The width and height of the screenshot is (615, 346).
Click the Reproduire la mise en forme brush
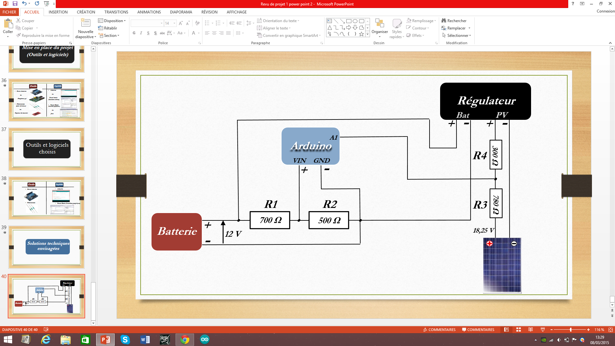click(19, 36)
